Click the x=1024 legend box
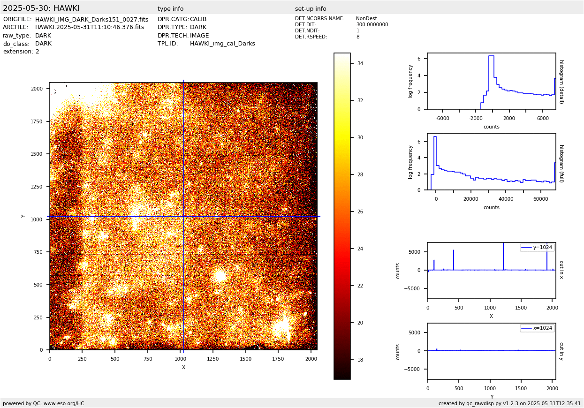This screenshot has height=408, width=584. point(537,328)
